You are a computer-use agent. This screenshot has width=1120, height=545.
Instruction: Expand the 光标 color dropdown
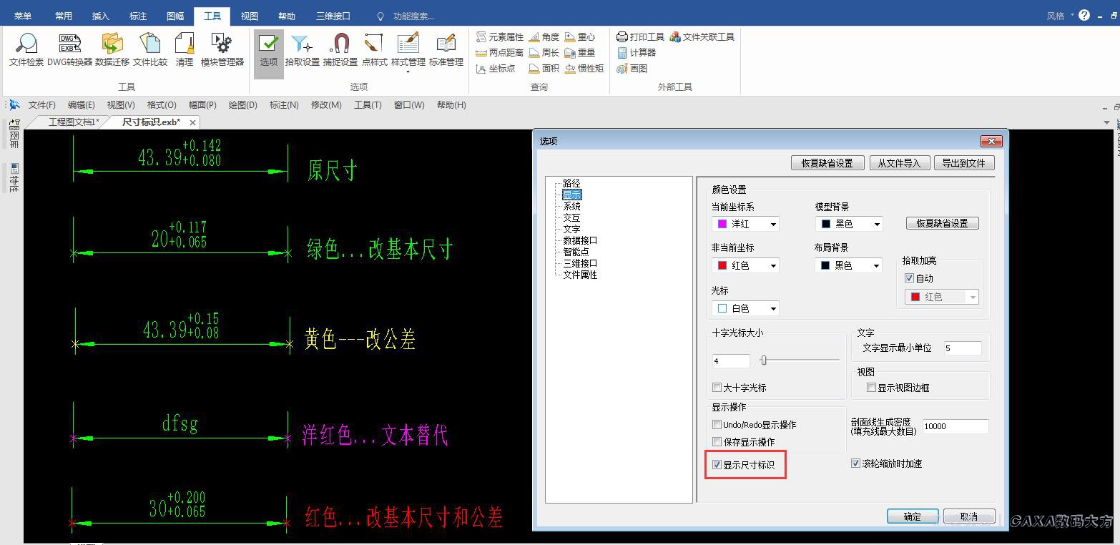point(745,308)
